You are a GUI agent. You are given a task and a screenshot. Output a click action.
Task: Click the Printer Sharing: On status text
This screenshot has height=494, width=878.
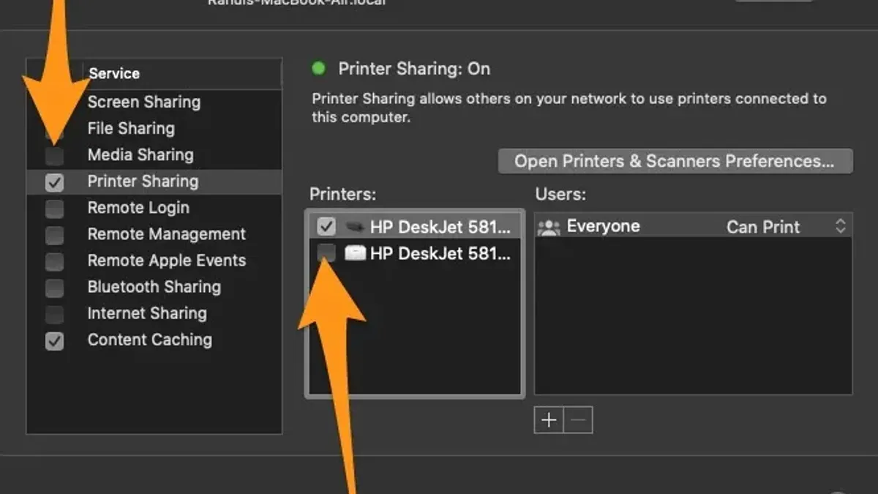[x=414, y=69]
